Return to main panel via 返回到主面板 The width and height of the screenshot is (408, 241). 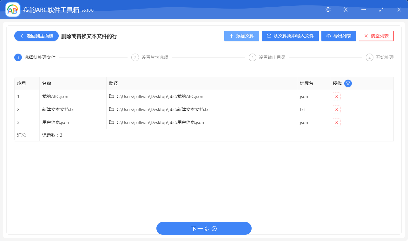tap(36, 36)
